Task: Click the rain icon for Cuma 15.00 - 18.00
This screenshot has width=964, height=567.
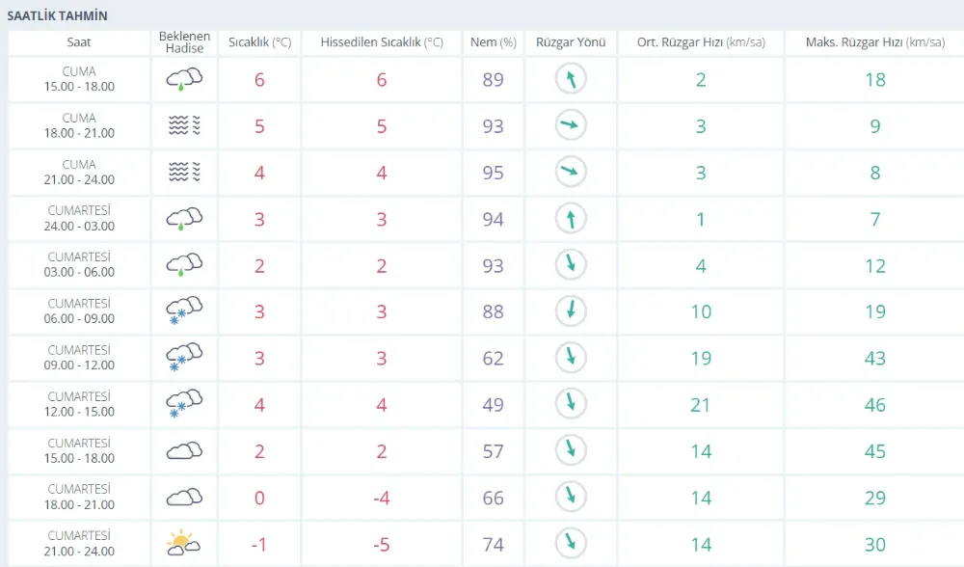Action: tap(184, 79)
